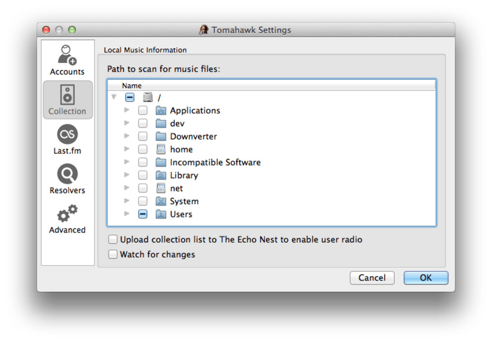The height and width of the screenshot is (343, 492).
Task: Toggle the root / checkbox
Action: (x=130, y=97)
